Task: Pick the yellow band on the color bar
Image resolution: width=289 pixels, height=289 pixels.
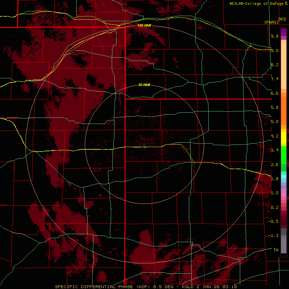Action: pyautogui.click(x=284, y=137)
